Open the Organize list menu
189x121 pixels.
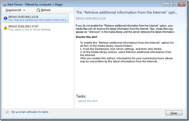[x=13, y=10]
